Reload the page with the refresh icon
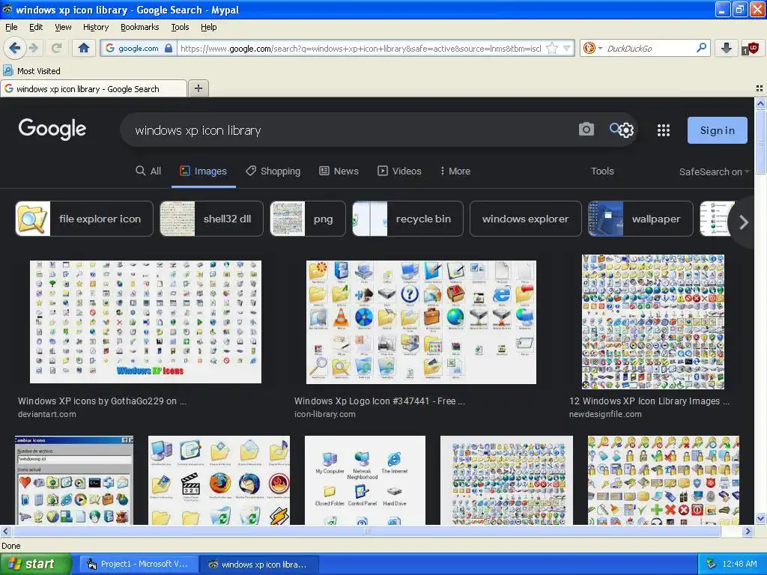The width and height of the screenshot is (767, 575). click(56, 48)
